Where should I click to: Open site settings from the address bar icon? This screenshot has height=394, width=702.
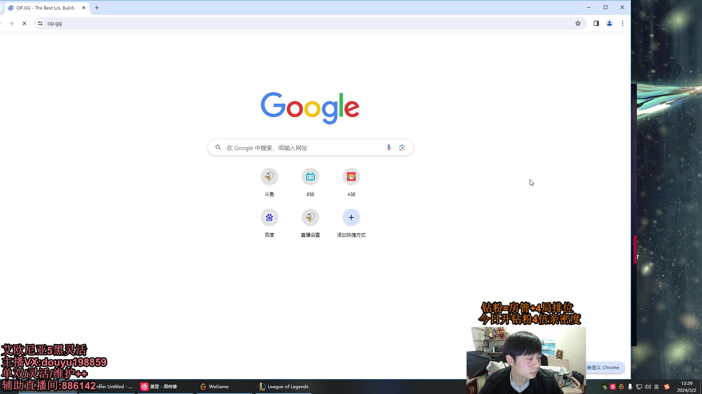coord(40,23)
